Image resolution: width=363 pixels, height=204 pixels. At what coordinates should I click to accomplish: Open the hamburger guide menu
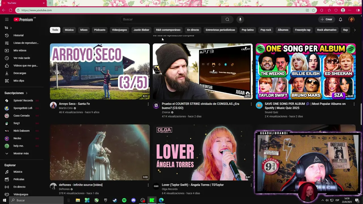point(7,19)
